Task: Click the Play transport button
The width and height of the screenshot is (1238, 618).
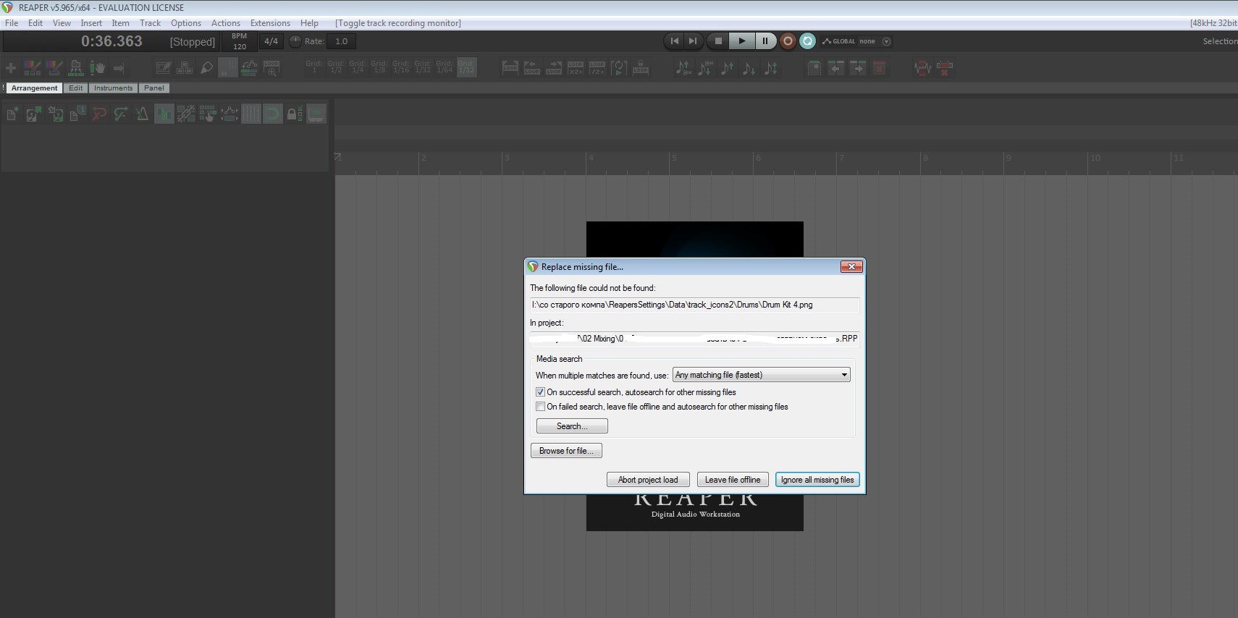Action: 741,41
